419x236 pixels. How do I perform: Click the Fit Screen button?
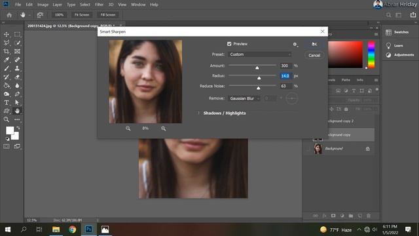(82, 15)
